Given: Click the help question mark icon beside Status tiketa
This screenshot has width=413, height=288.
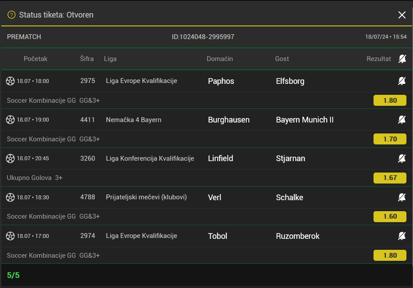Looking at the screenshot, I should pyautogui.click(x=11, y=15).
